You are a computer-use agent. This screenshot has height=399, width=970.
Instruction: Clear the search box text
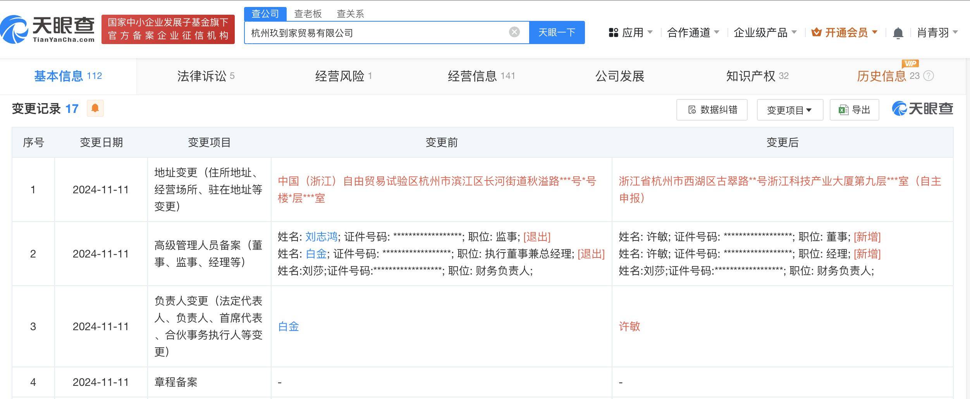click(x=514, y=32)
